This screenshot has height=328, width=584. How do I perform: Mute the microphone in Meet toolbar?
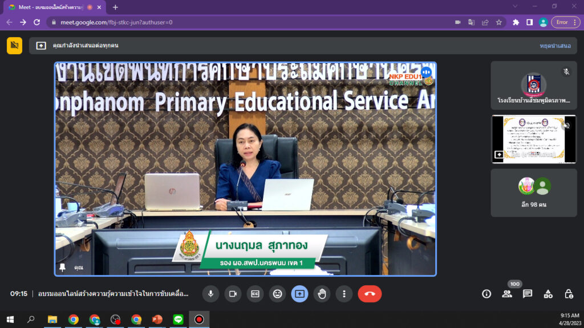tap(210, 294)
